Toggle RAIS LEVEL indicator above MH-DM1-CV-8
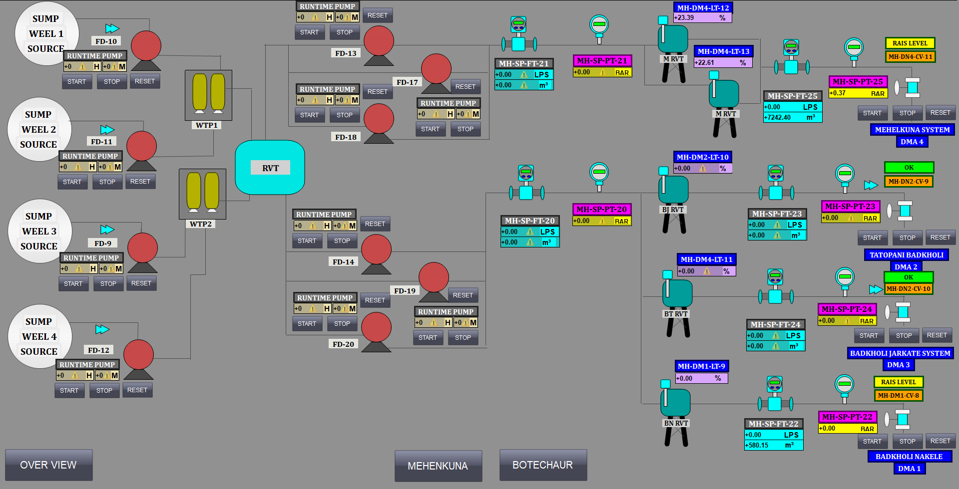 click(x=898, y=382)
